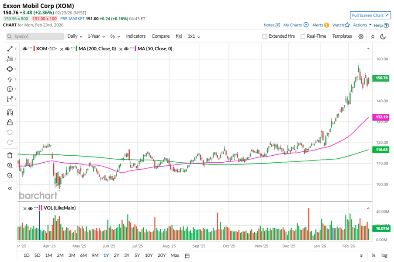The height and width of the screenshot is (262, 394).
Task: Click the Full Screen Chart button
Action: pyautogui.click(x=370, y=16)
